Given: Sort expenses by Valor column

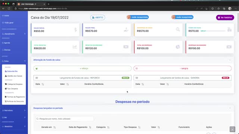Looking at the screenshot, I should pyautogui.click(x=159, y=127).
